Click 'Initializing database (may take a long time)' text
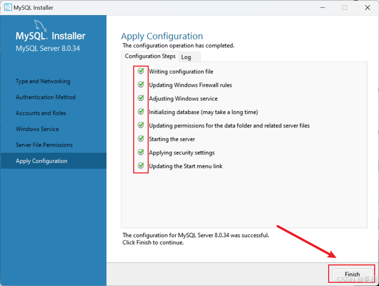Viewport: 379px width, 286px height. pyautogui.click(x=204, y=112)
